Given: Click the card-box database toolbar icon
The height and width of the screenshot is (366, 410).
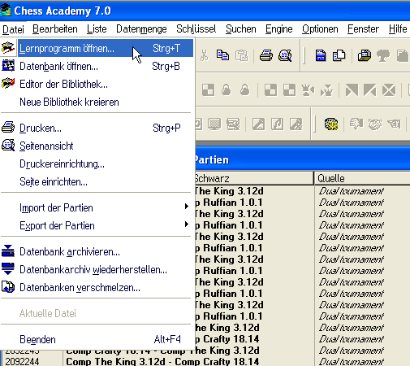Looking at the screenshot, I should [x=365, y=55].
